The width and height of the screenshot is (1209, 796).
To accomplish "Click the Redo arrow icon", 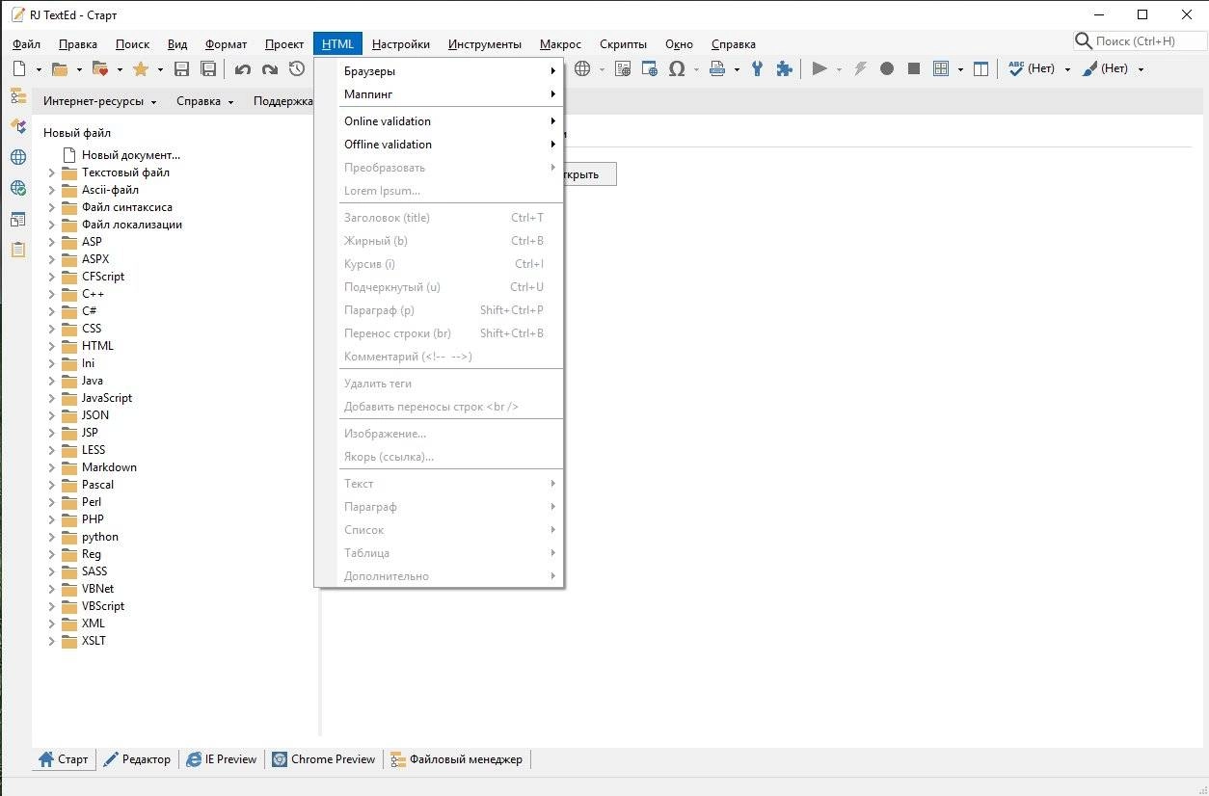I will pos(270,69).
